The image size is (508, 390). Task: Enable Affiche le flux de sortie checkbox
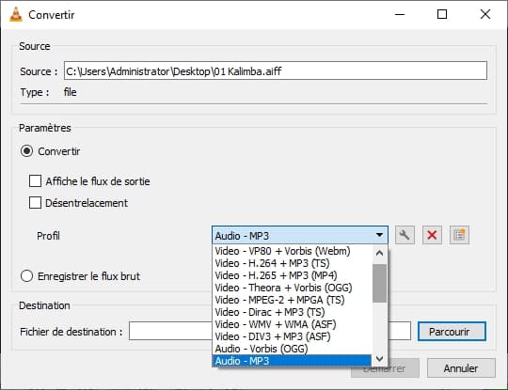point(35,181)
